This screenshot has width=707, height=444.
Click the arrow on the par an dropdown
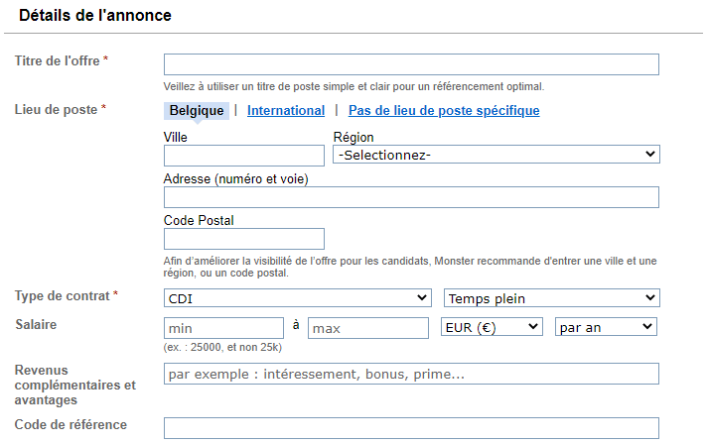pos(647,327)
